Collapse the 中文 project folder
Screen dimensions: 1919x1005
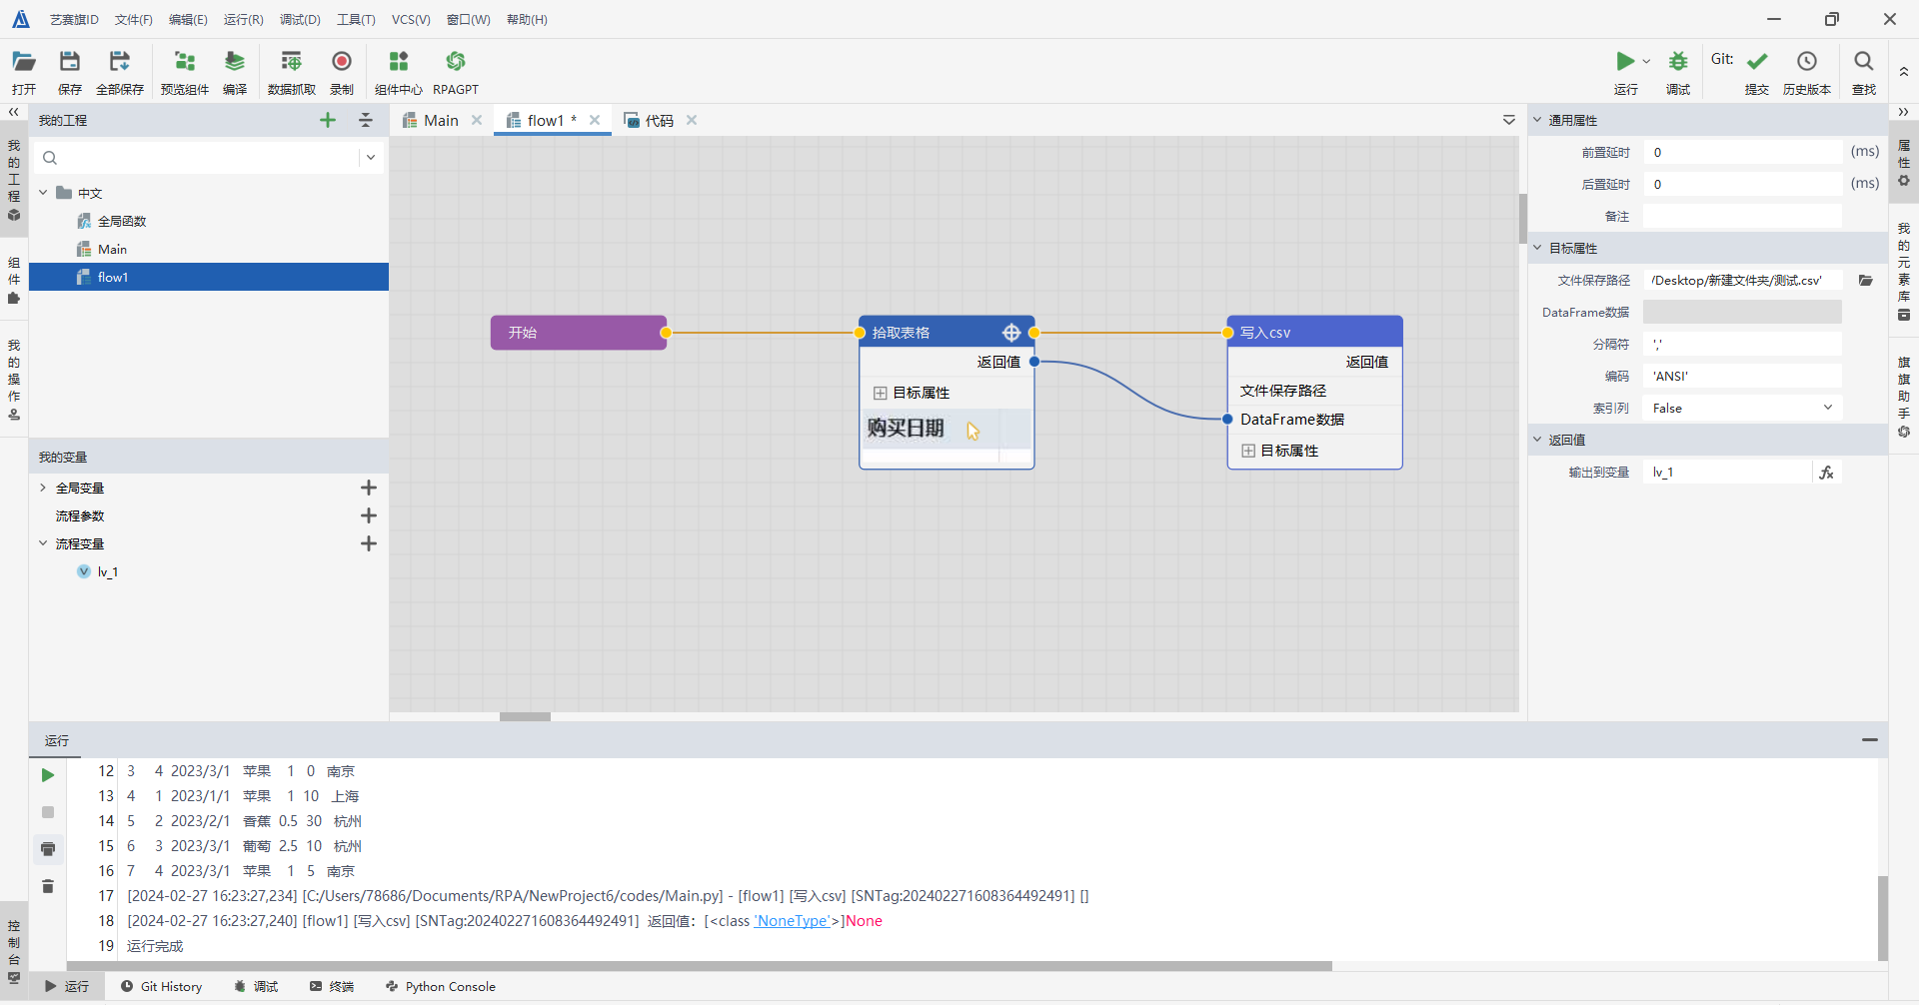tap(43, 193)
